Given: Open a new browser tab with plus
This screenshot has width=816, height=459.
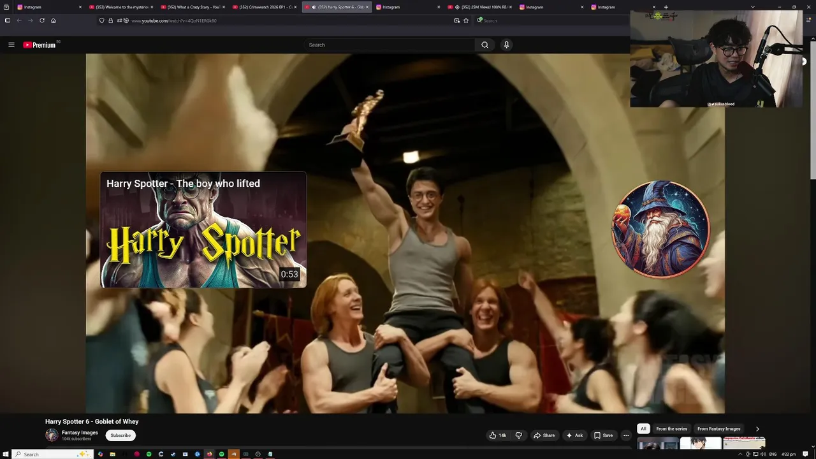Looking at the screenshot, I should (666, 7).
